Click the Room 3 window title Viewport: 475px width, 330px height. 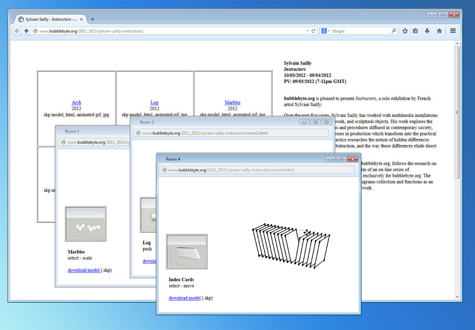click(x=72, y=131)
